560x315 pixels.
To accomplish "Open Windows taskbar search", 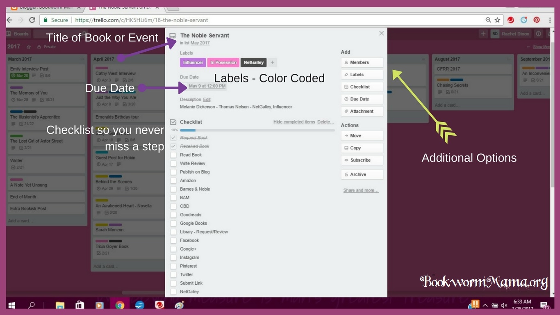I will coord(31,305).
